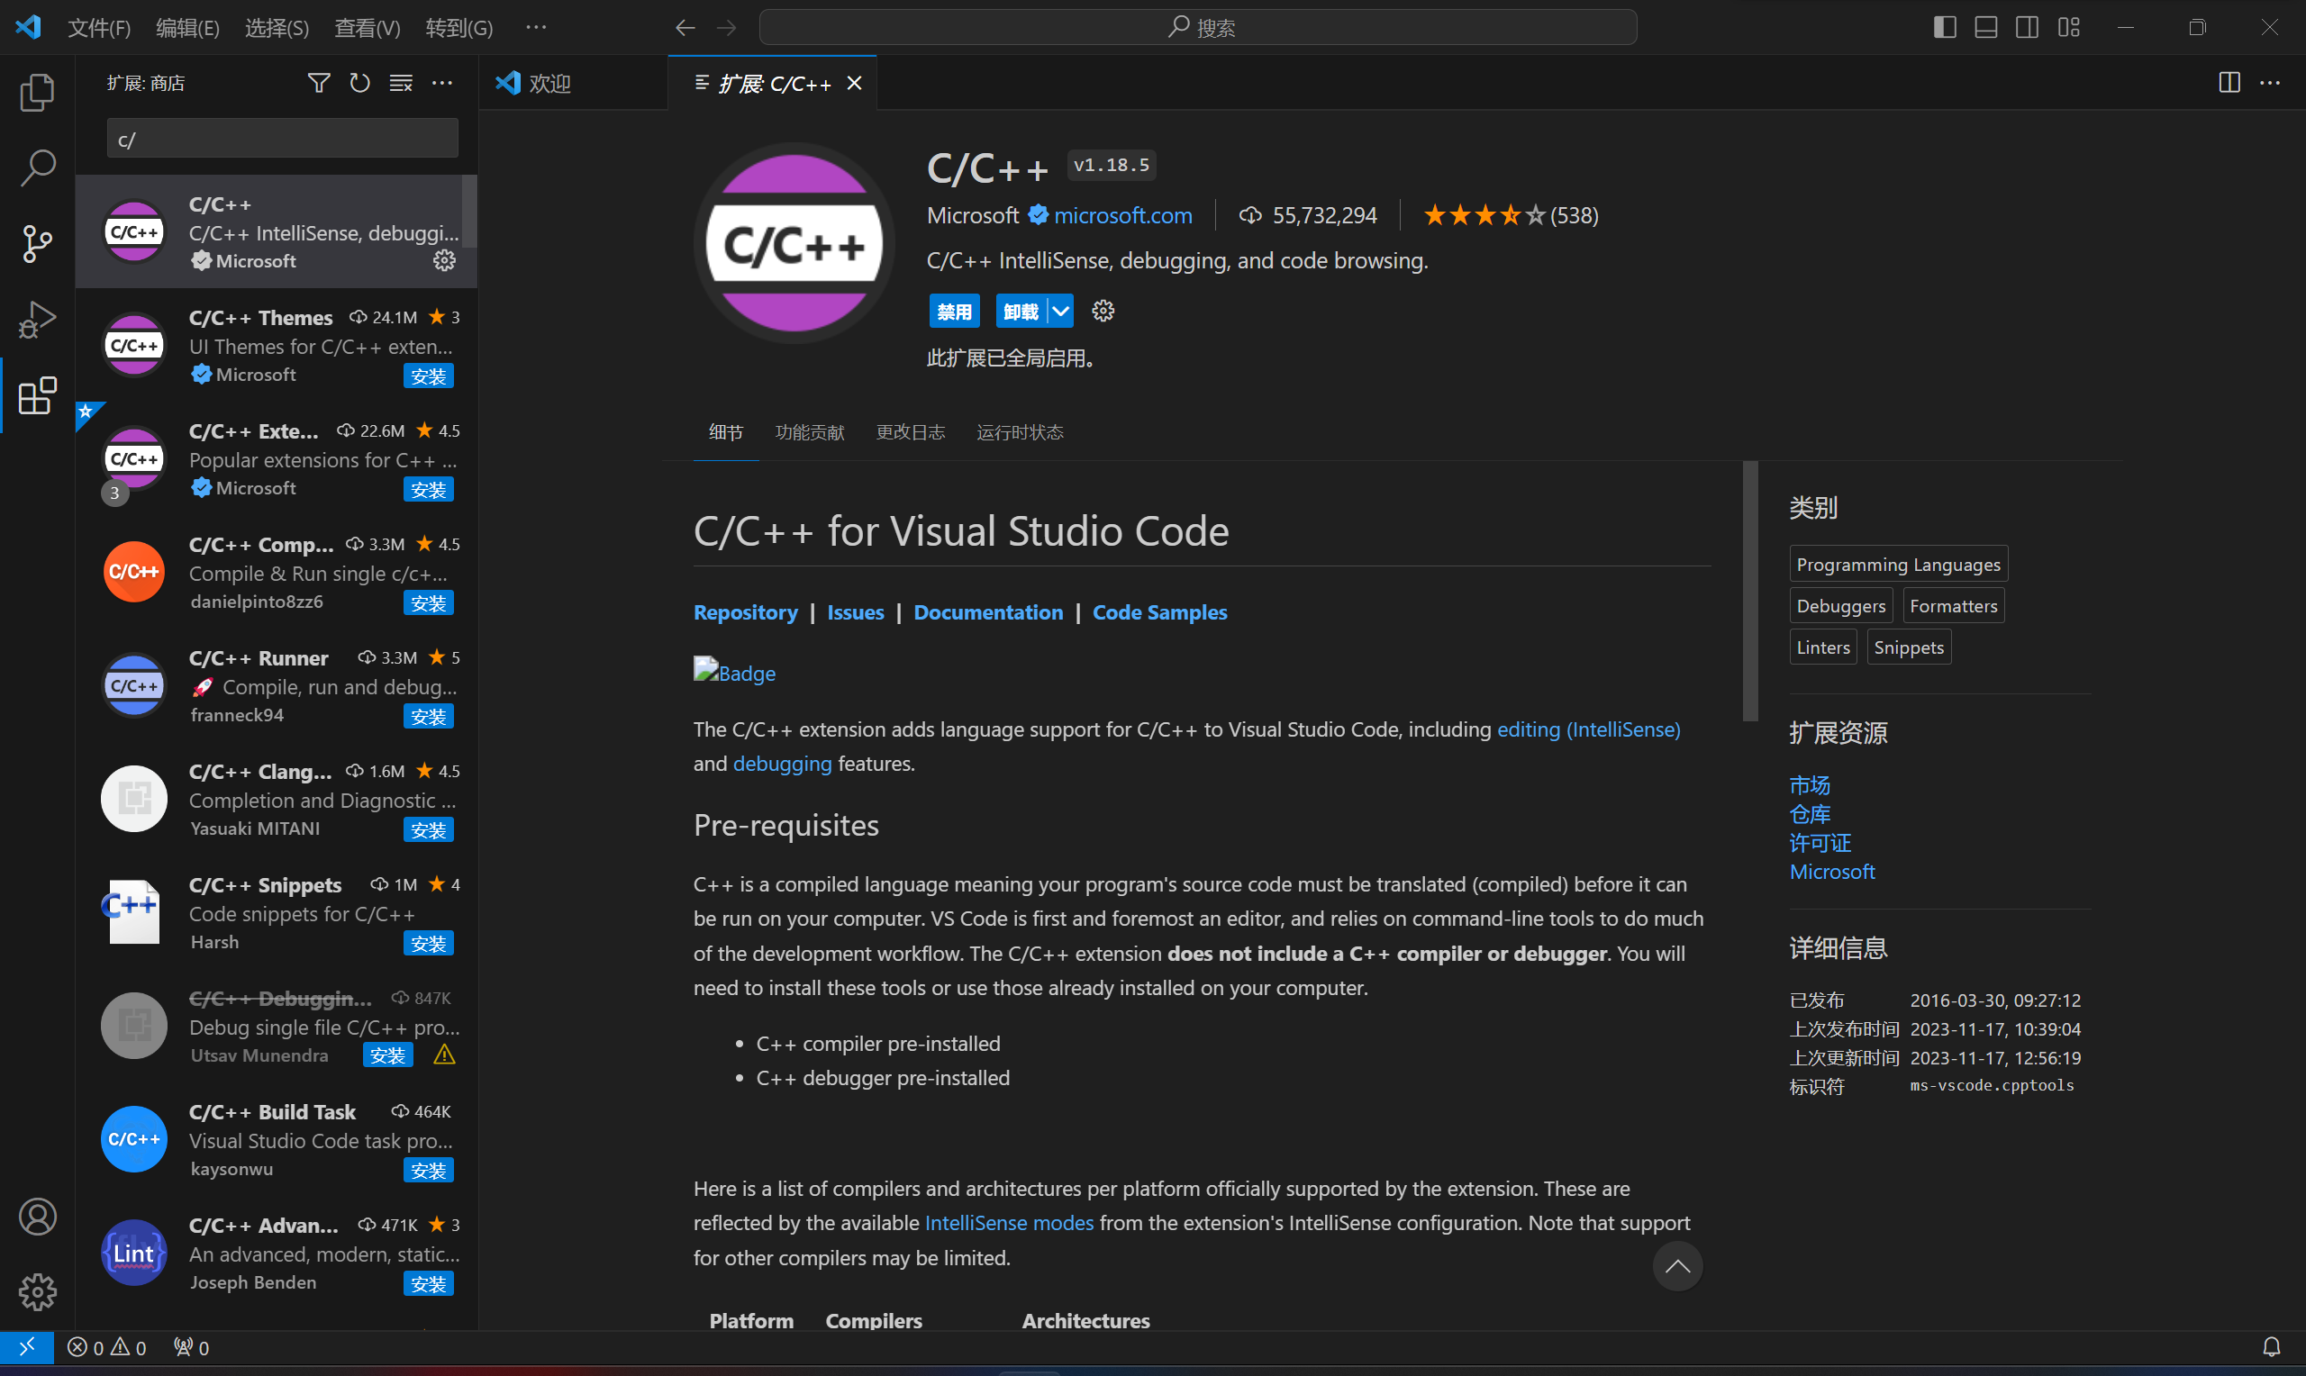Open the 查看(V) menu
This screenshot has height=1376, width=2306.
[x=368, y=28]
